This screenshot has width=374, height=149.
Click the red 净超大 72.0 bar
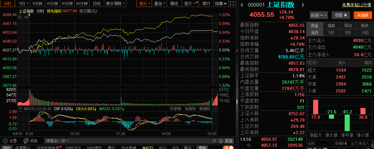pos(316,107)
